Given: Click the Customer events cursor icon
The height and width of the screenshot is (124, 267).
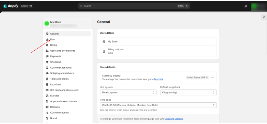Looking at the screenshot, I should point(47,113).
